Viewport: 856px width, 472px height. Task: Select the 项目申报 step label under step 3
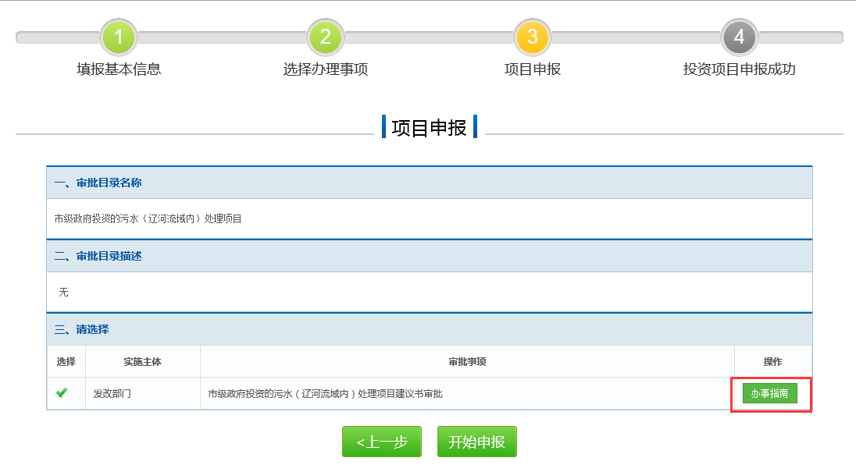533,69
